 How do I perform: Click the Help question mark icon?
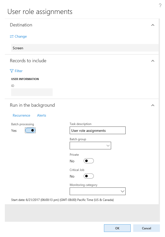pyautogui.click(x=160, y=5)
